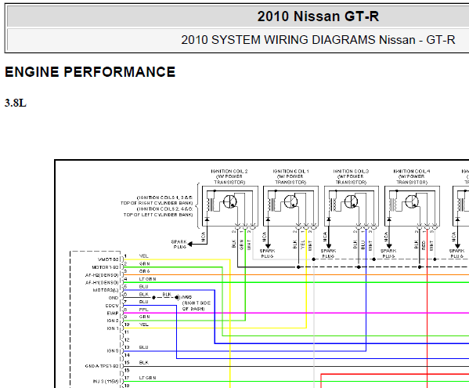Click the spark plug arrow under Ignition Coil 3
The height and width of the screenshot is (388, 469).
pyautogui.click(x=329, y=245)
